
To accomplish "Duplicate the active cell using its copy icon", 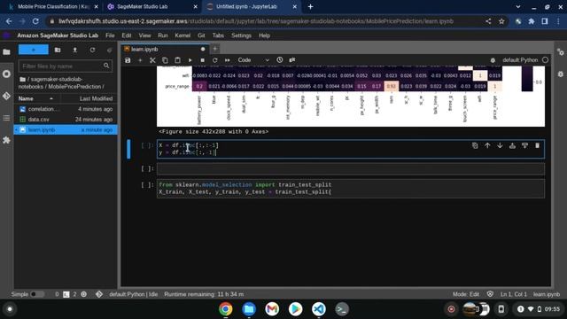I will click(475, 145).
